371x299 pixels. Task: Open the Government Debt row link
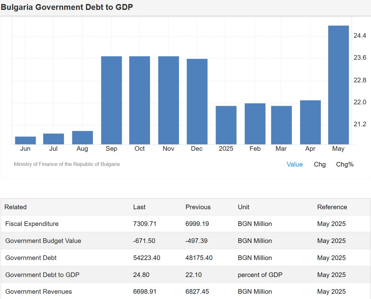tap(31, 258)
